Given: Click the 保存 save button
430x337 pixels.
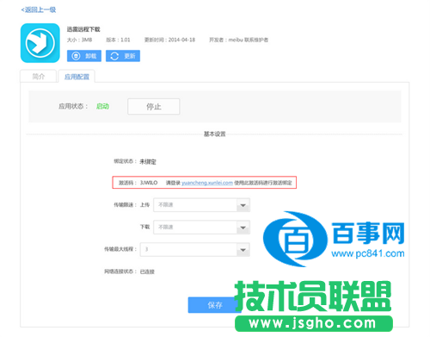Looking at the screenshot, I should pos(215,305).
